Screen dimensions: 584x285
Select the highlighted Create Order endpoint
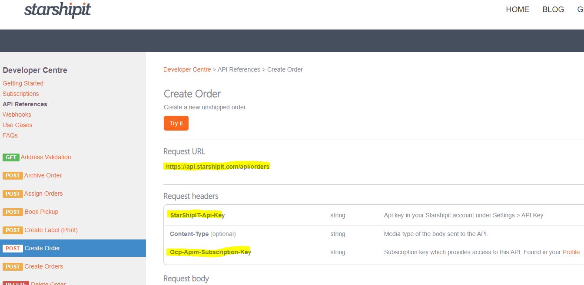click(42, 248)
